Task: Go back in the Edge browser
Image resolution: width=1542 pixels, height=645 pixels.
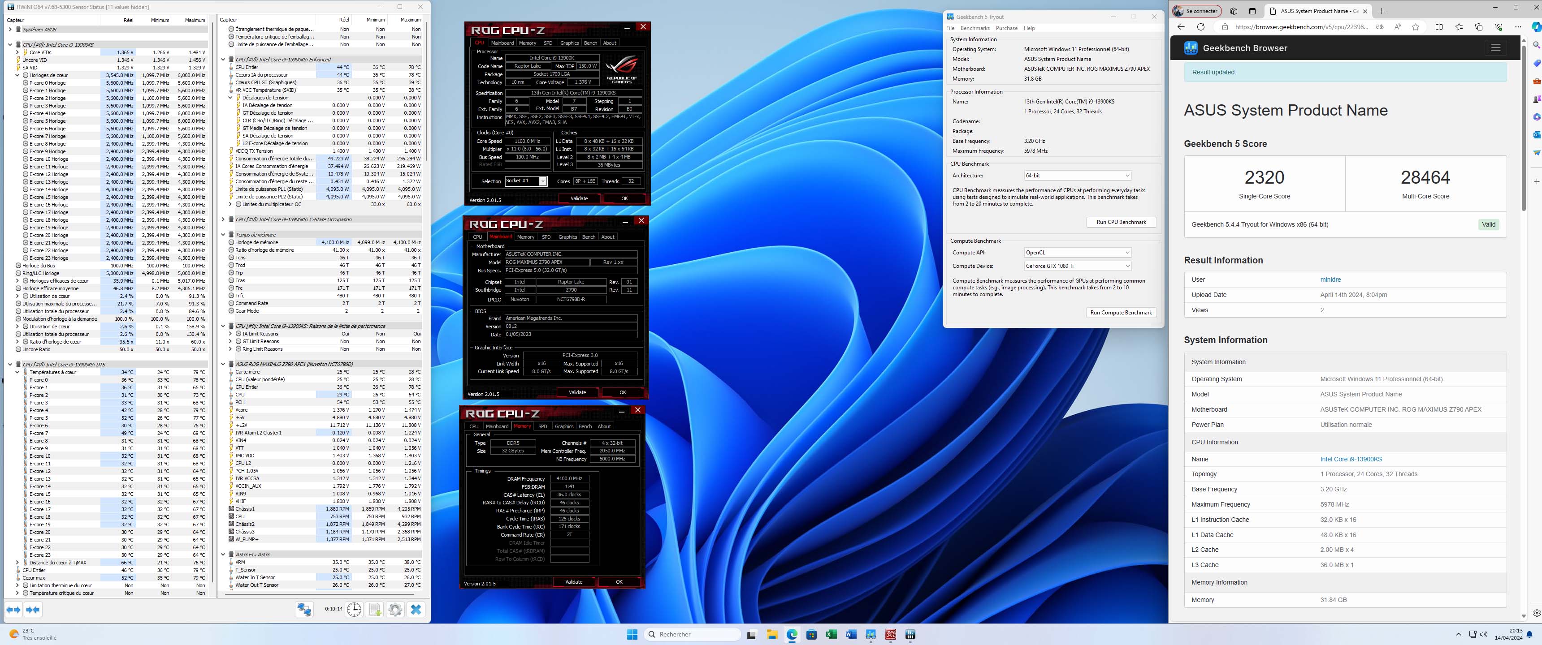Action: (1181, 27)
